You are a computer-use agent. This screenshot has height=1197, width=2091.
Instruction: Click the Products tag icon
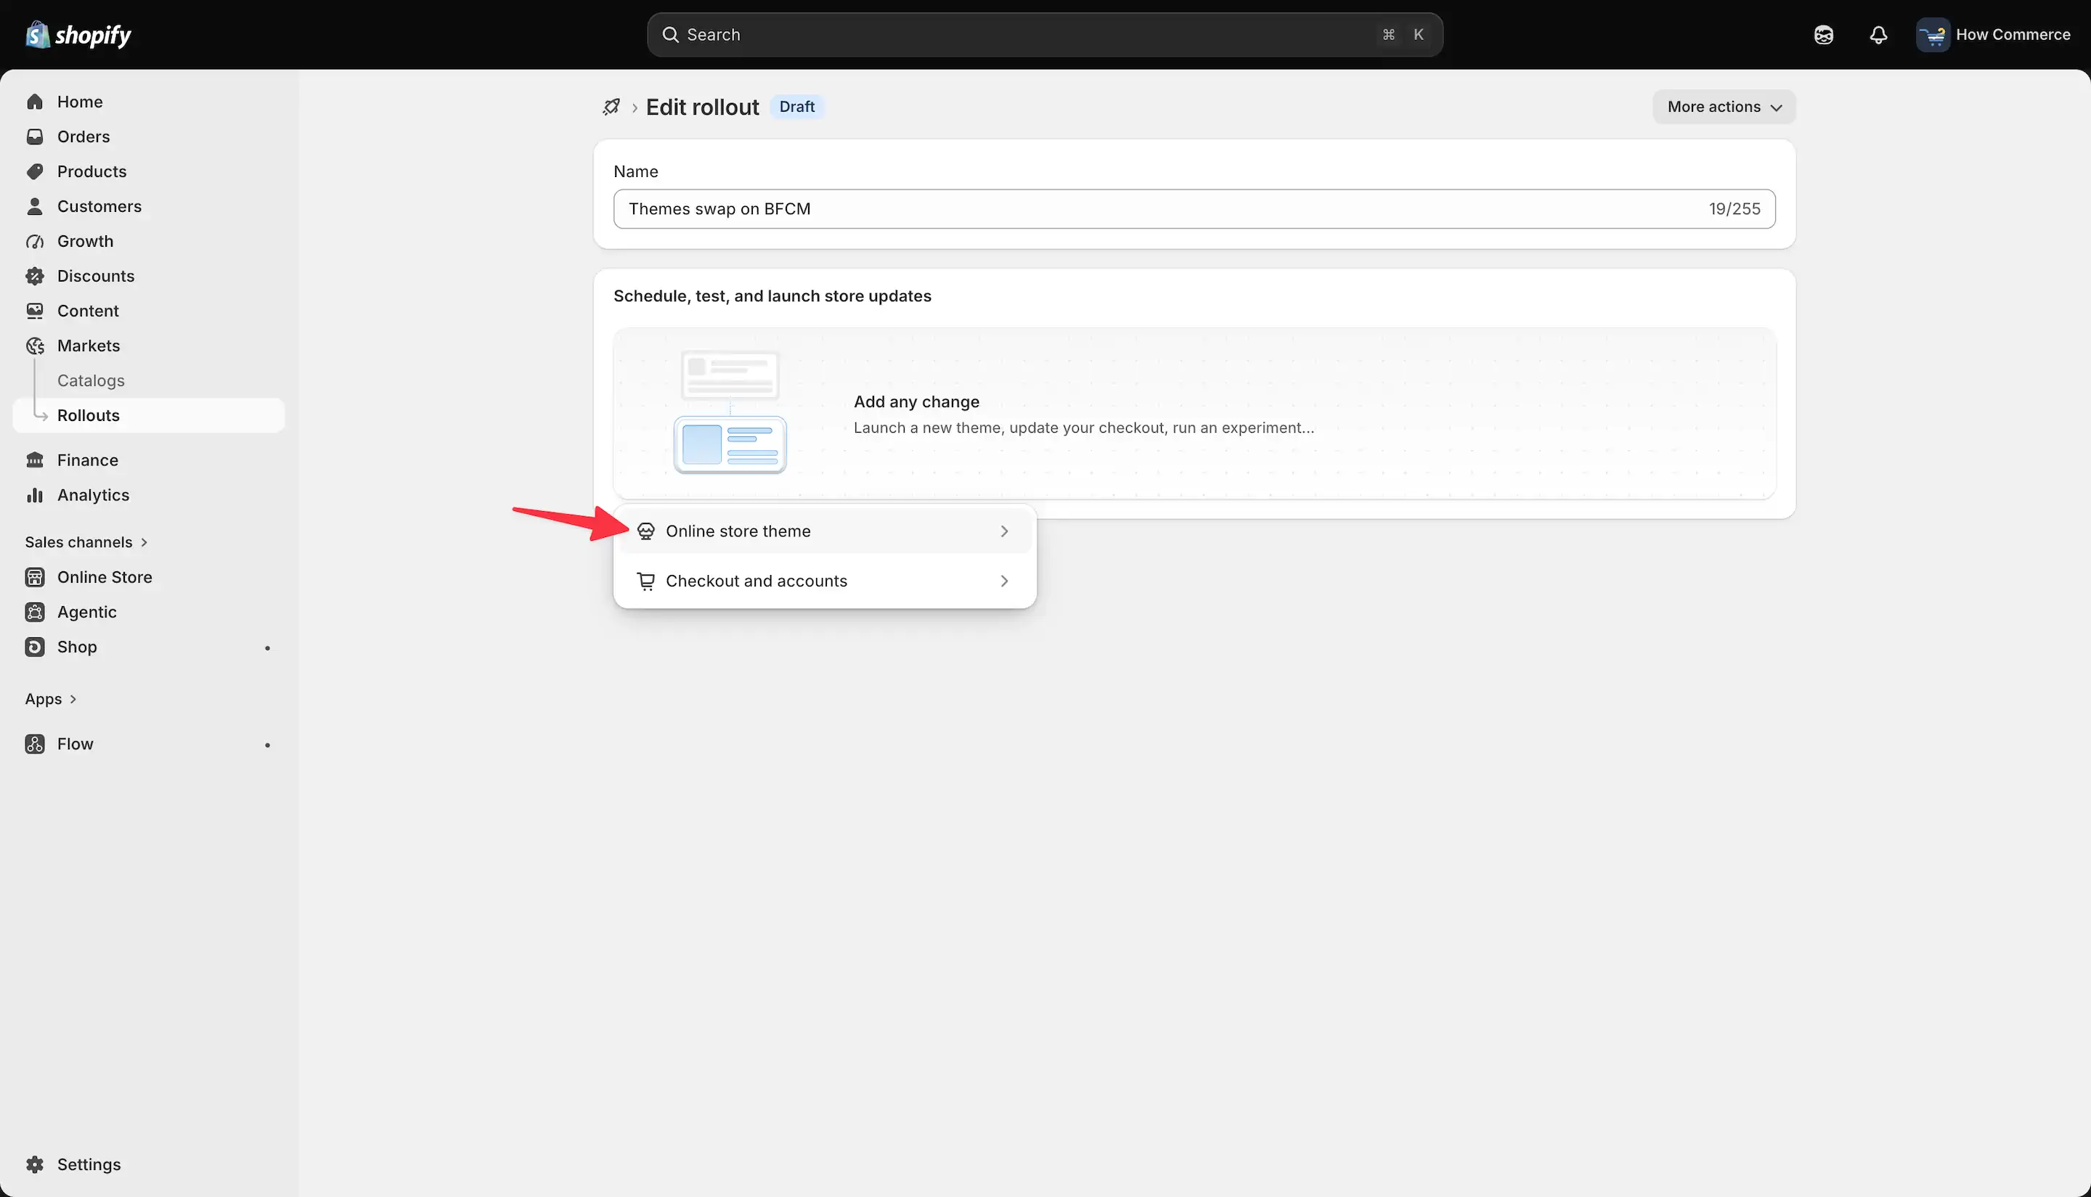point(35,172)
